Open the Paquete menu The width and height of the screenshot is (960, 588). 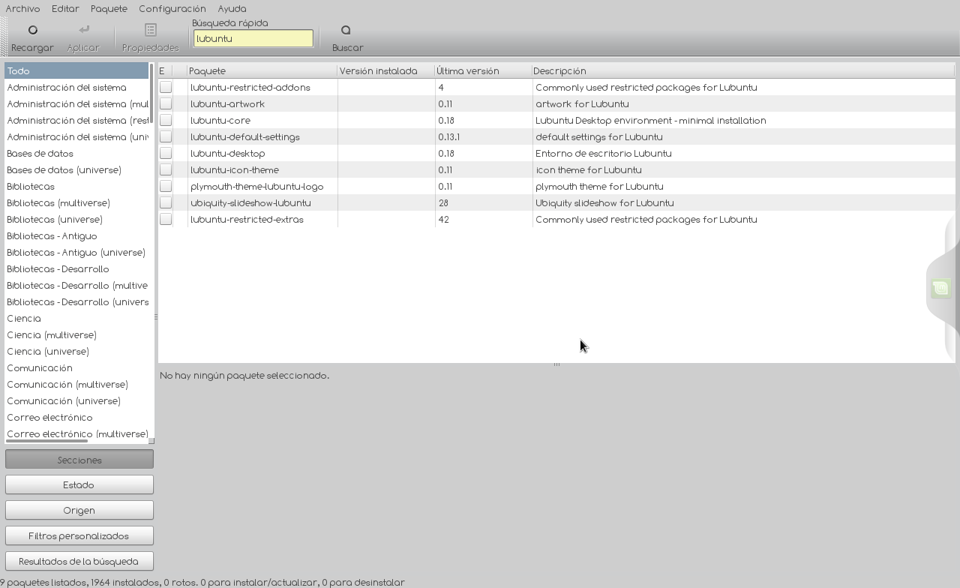109,9
